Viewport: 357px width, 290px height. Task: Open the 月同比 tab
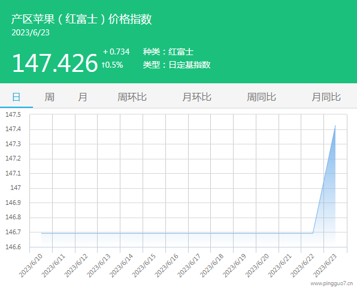pyautogui.click(x=326, y=97)
